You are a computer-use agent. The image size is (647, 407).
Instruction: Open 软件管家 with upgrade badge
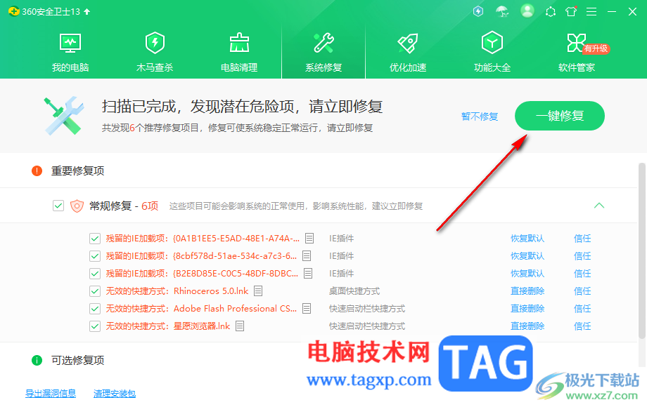pyautogui.click(x=577, y=52)
